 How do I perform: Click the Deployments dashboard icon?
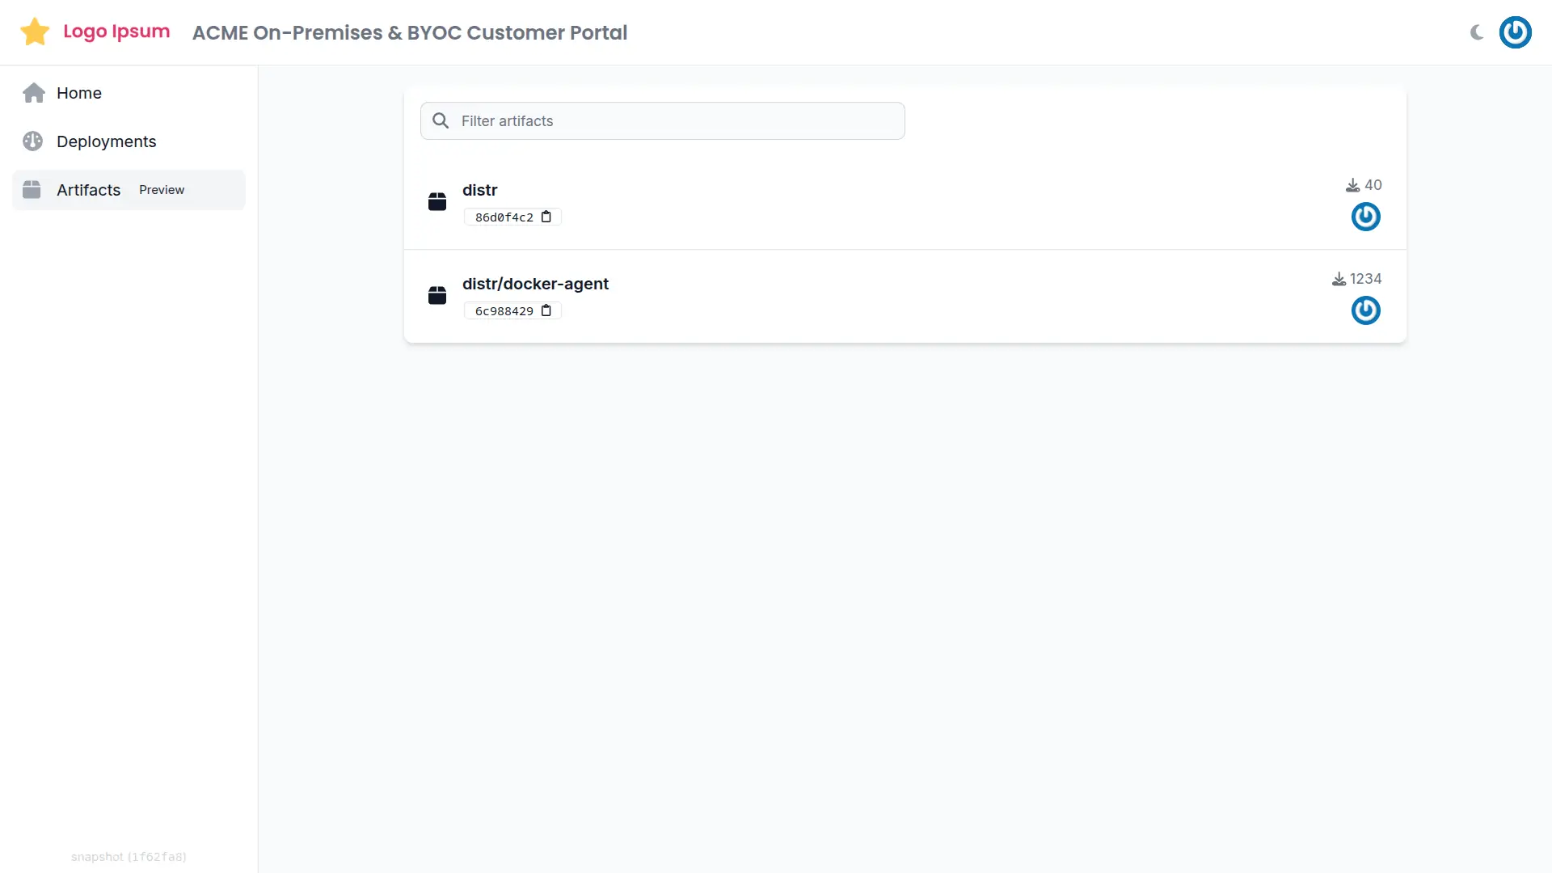point(32,141)
